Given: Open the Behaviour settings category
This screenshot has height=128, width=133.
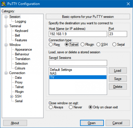Looking at the screenshot, I should pyautogui.click(x=22, y=54).
